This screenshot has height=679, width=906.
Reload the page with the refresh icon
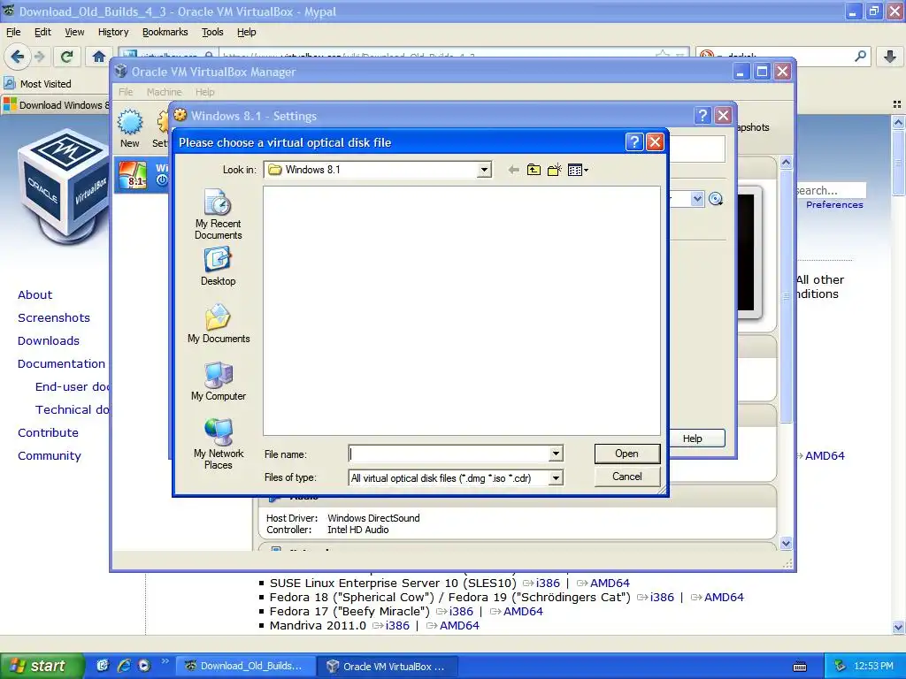(x=67, y=57)
